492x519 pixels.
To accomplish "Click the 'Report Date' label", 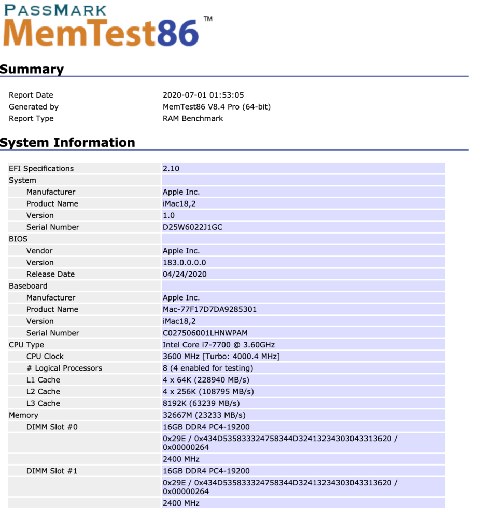I will [x=31, y=95].
